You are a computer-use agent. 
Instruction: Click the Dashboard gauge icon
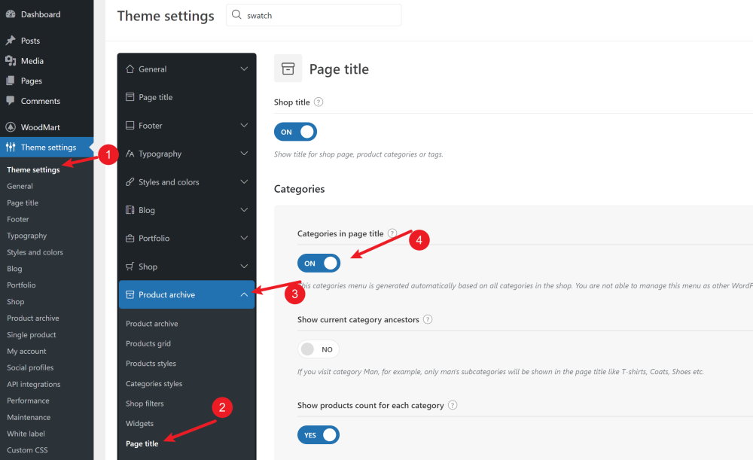(x=10, y=14)
